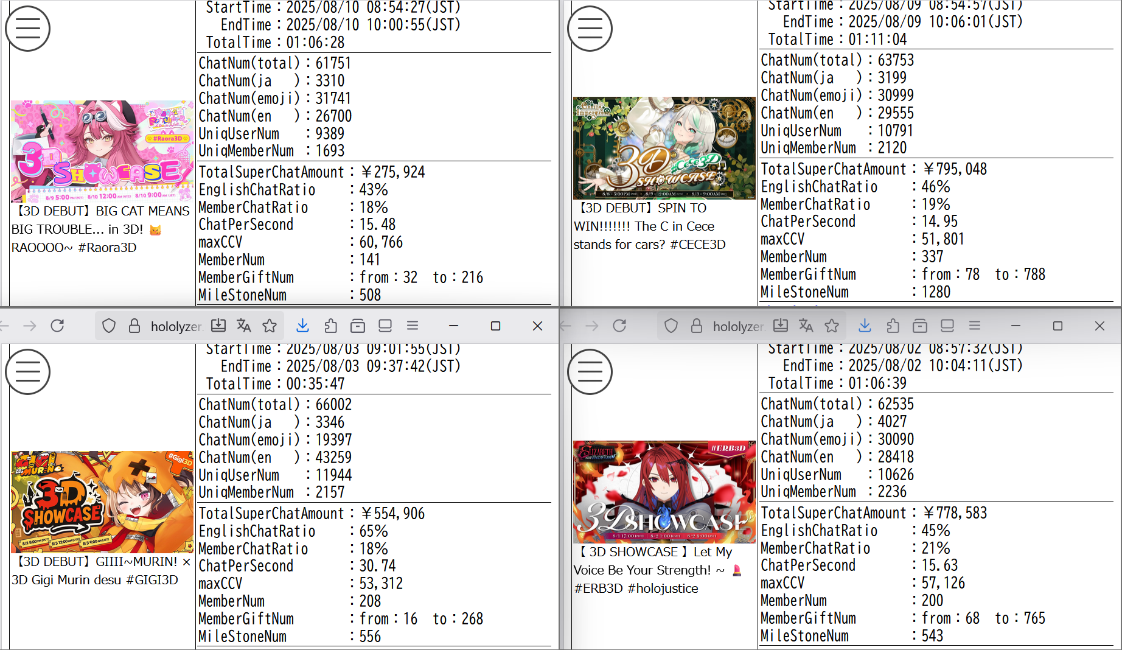The width and height of the screenshot is (1122, 650).
Task: Click the maxCCV value 53,312
Action: pos(382,584)
